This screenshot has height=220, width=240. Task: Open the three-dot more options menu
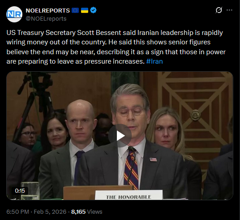point(229,10)
